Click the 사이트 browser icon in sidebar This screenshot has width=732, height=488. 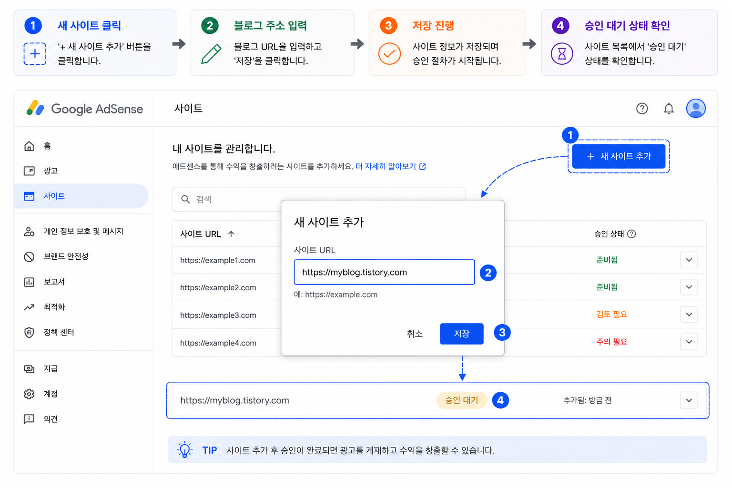pos(29,196)
